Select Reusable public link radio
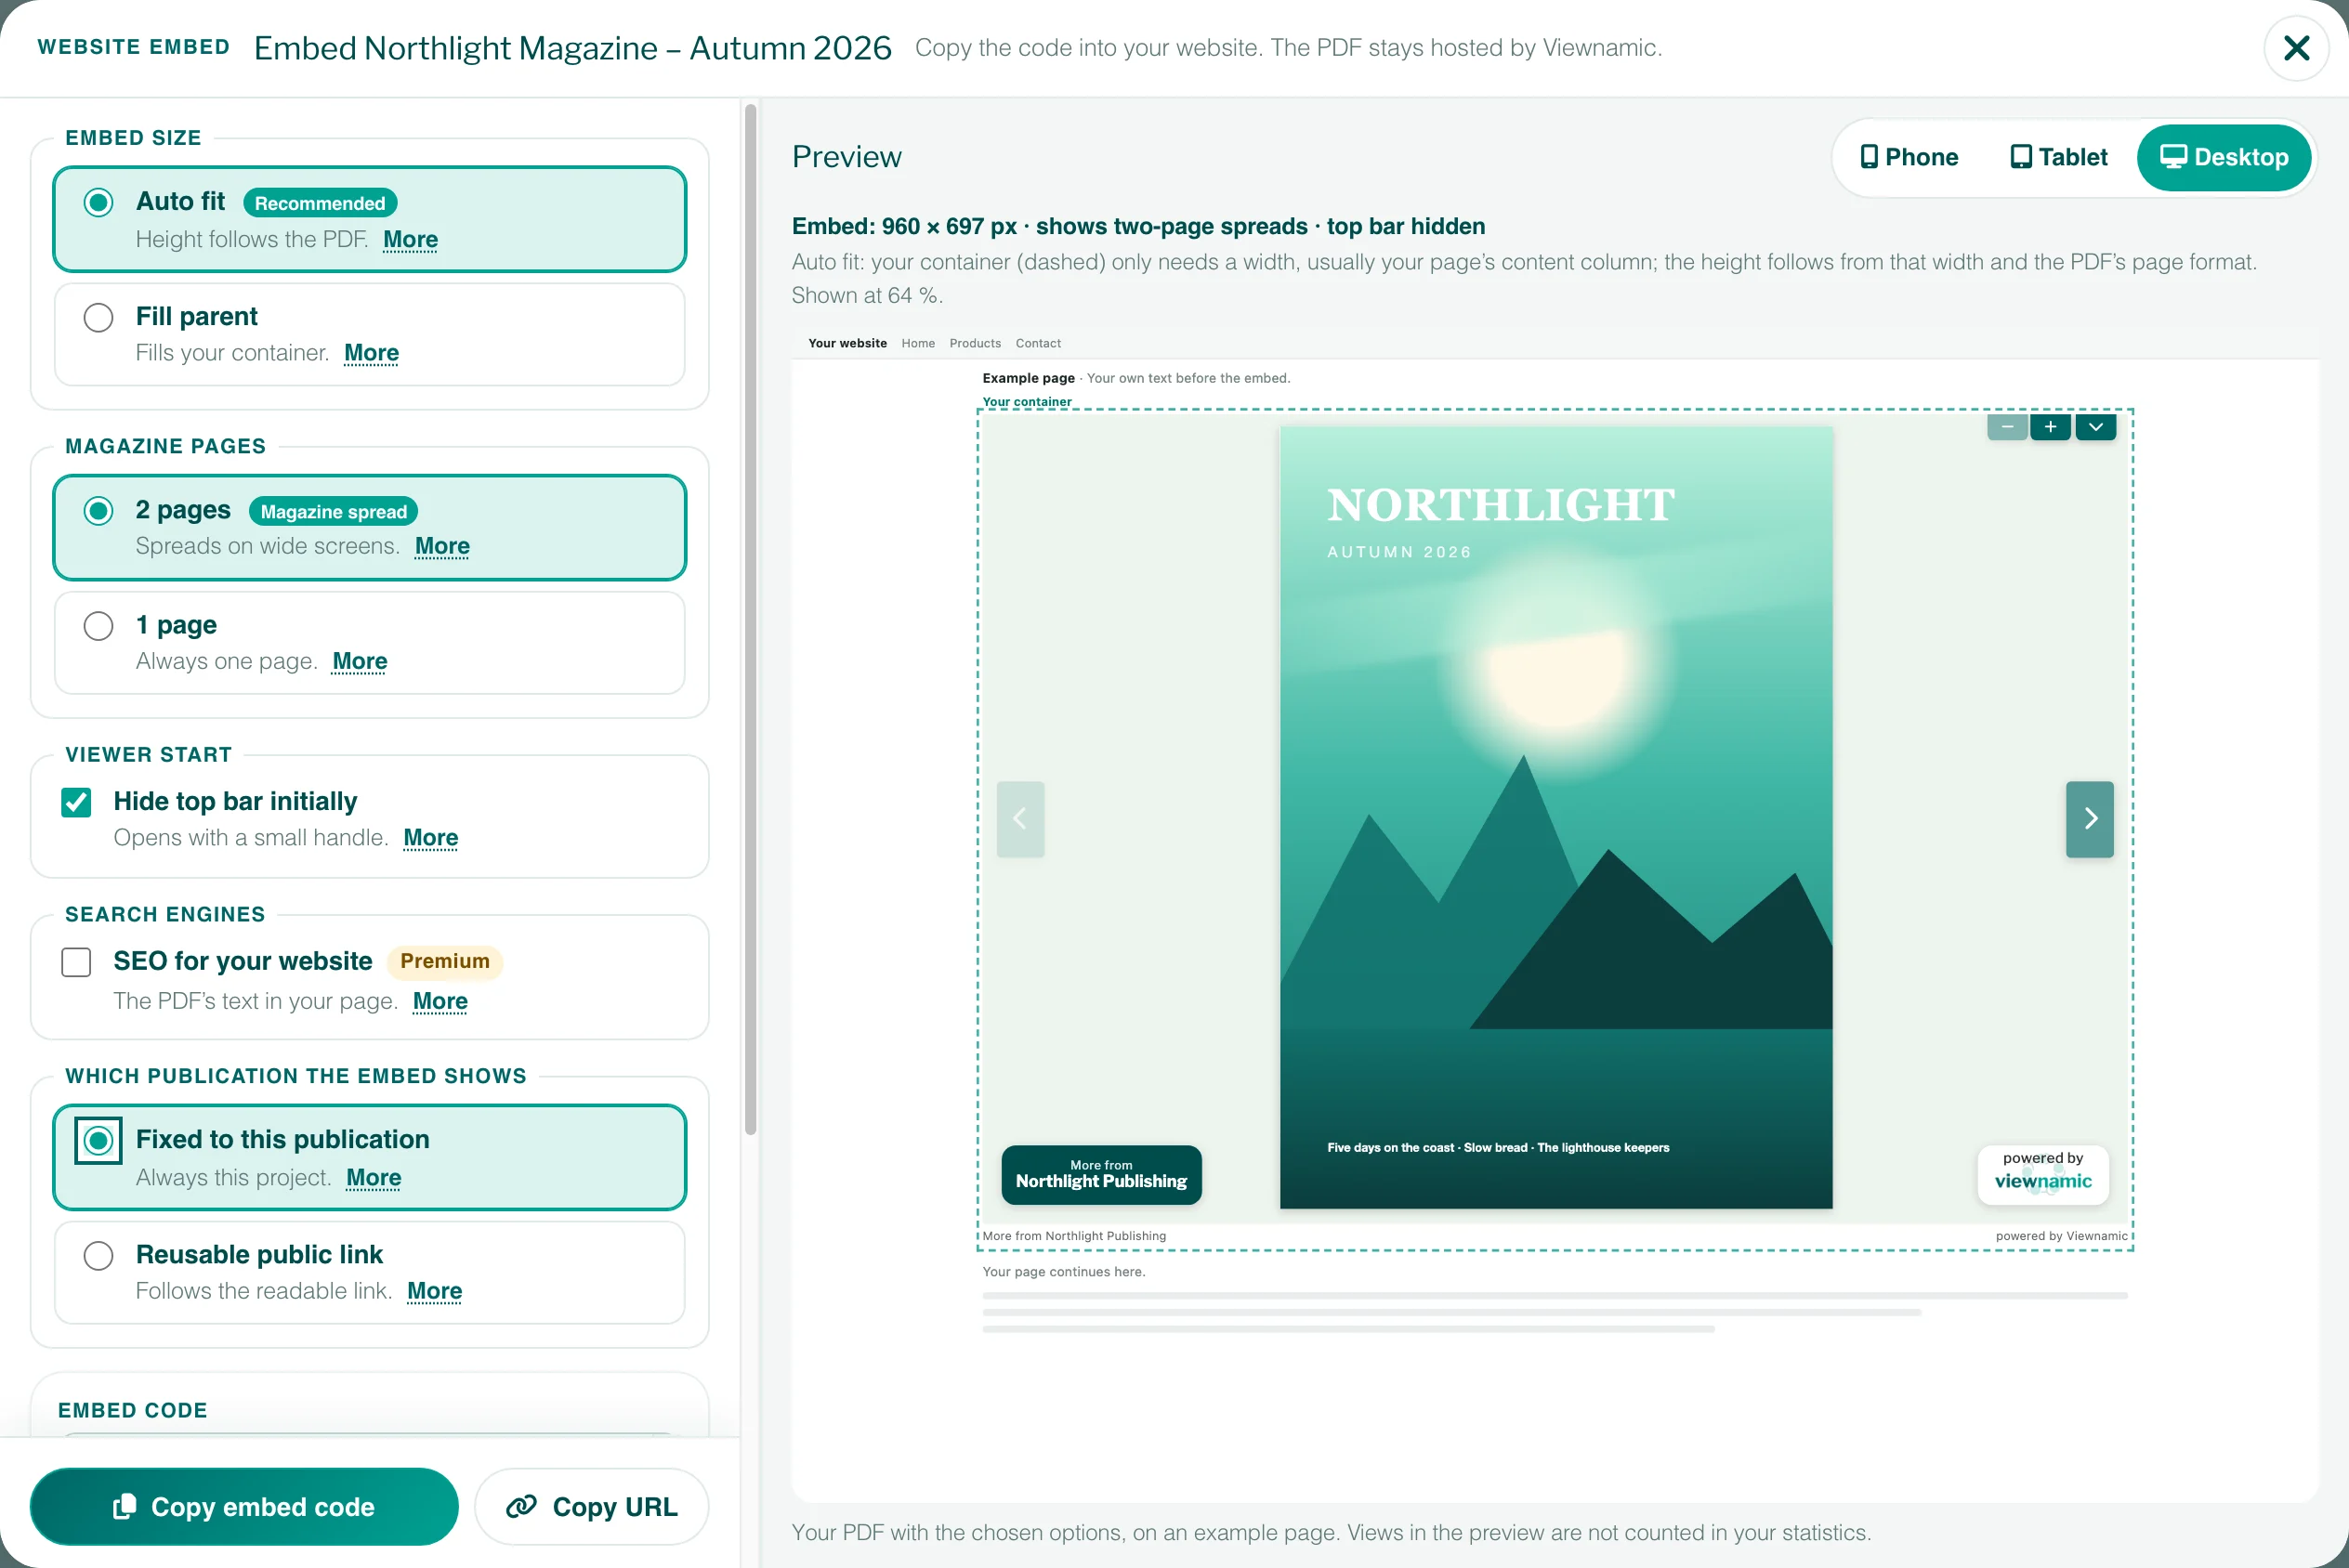The height and width of the screenshot is (1568, 2349). 98,1255
